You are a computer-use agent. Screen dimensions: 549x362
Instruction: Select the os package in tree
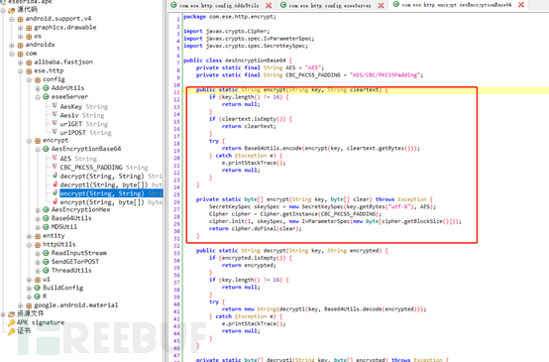coord(38,36)
